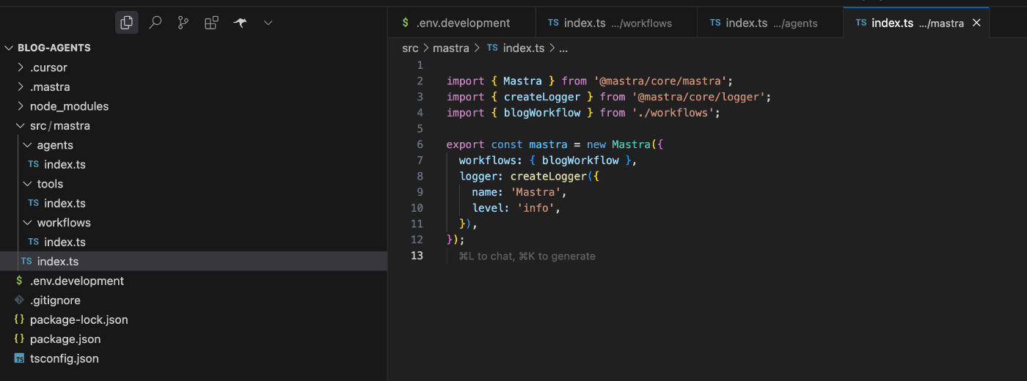This screenshot has height=381, width=1027.
Task: Switch to the .env.development tab
Action: (462, 23)
